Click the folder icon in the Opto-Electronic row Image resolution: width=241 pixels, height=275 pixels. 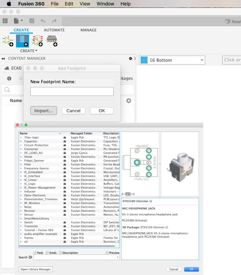click(65, 196)
